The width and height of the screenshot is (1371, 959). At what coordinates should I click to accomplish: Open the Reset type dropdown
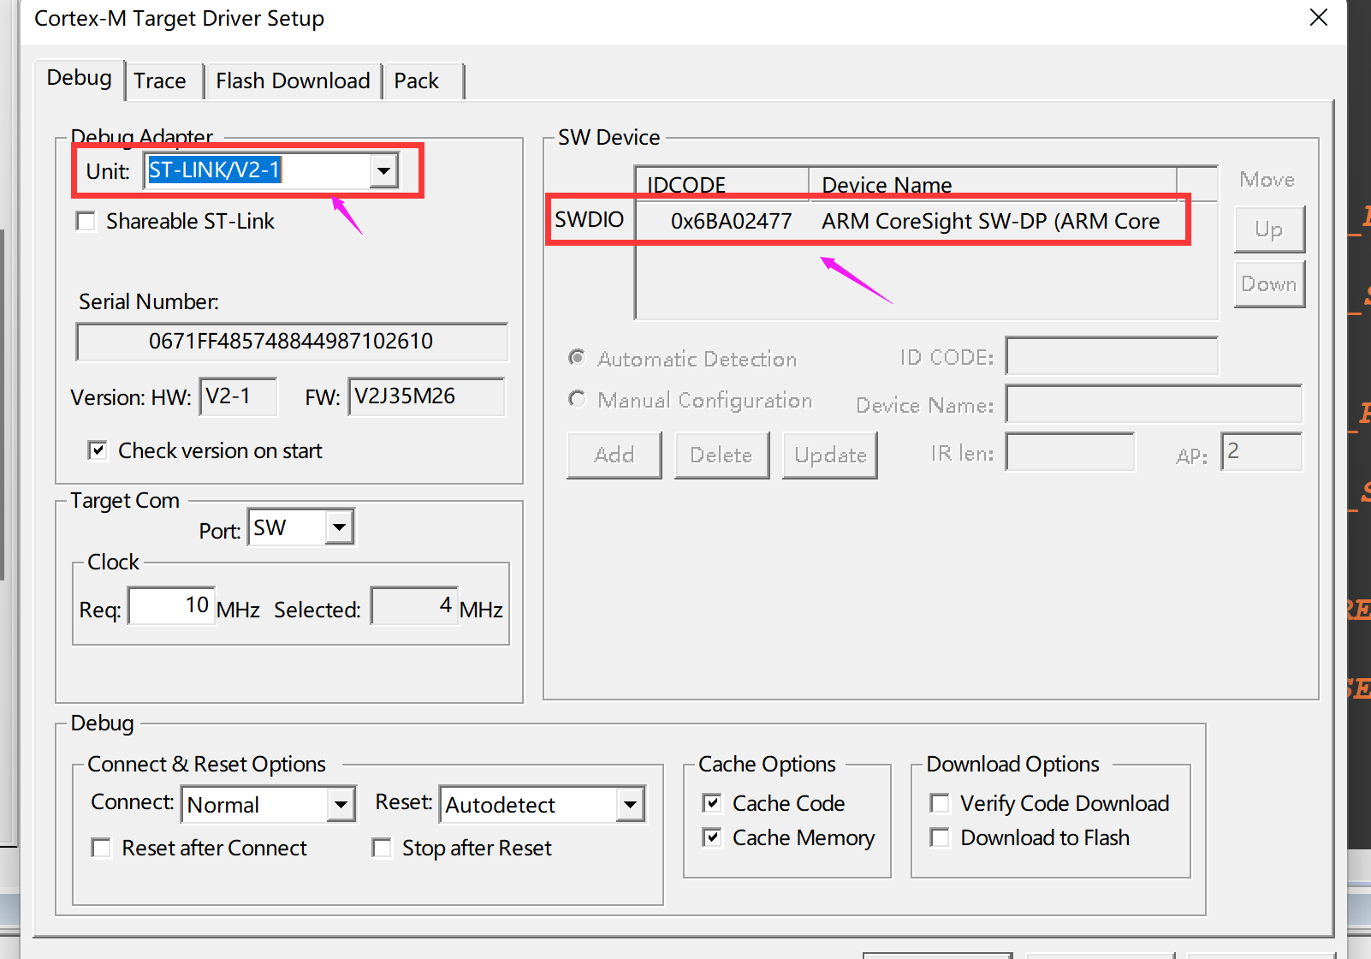tap(630, 805)
